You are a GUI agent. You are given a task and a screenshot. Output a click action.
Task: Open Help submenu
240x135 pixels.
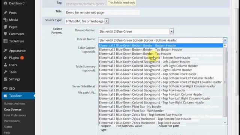point(7,132)
